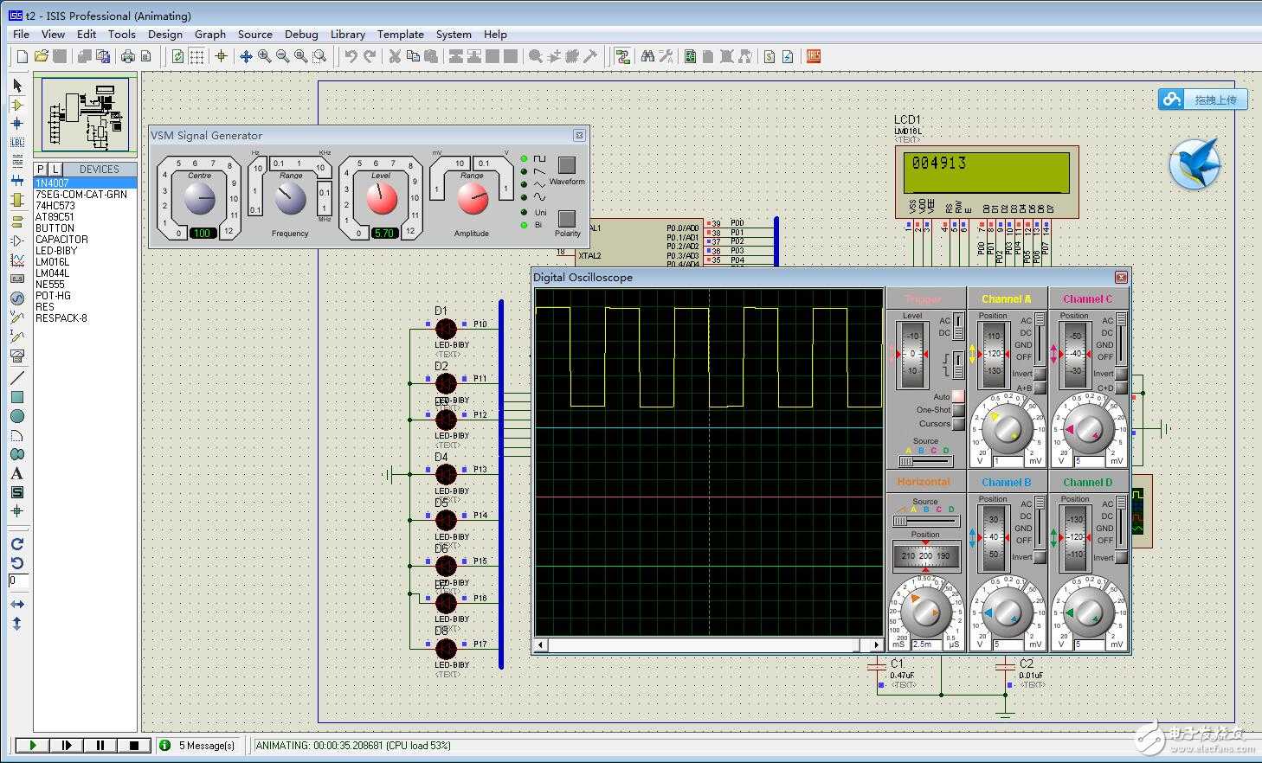The width and height of the screenshot is (1262, 763).
Task: Open the Graph menu
Action: click(209, 35)
